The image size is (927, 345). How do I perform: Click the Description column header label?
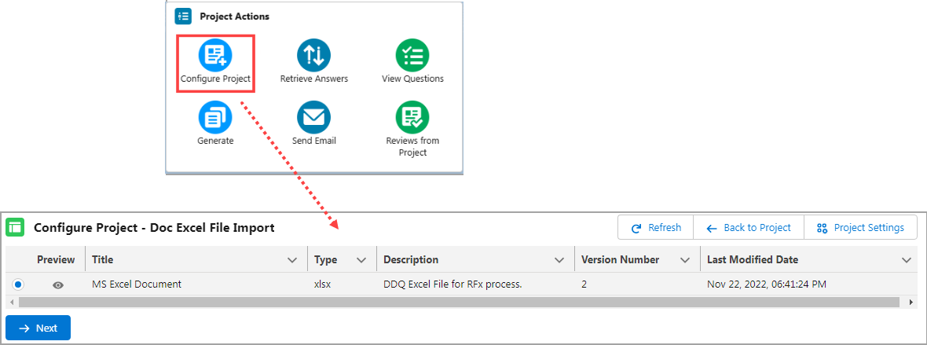coord(411,260)
